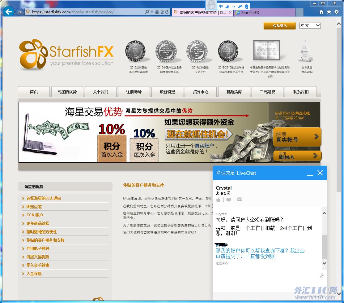Click the Chinese input mode indicator in IME bar
The height and width of the screenshot is (303, 344).
(221, 7)
